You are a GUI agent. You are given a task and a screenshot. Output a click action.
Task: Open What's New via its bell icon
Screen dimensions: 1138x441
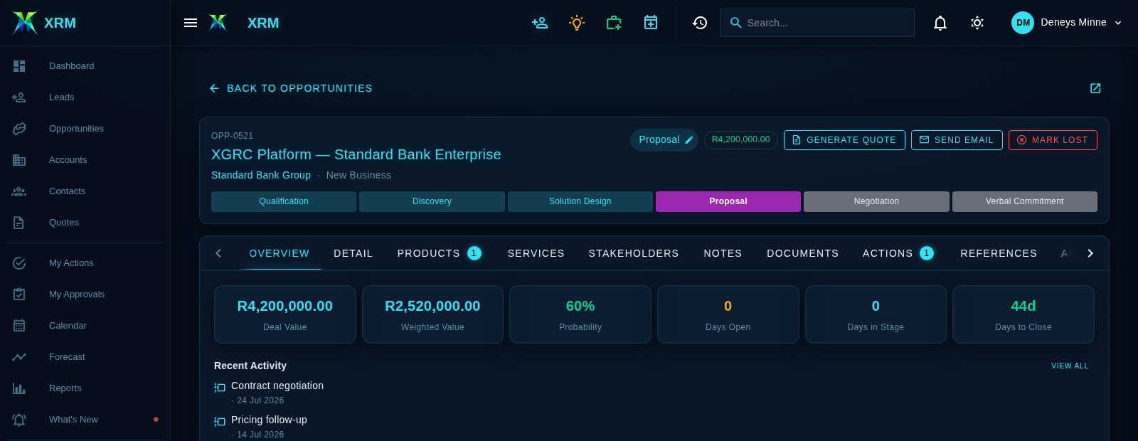coord(19,420)
